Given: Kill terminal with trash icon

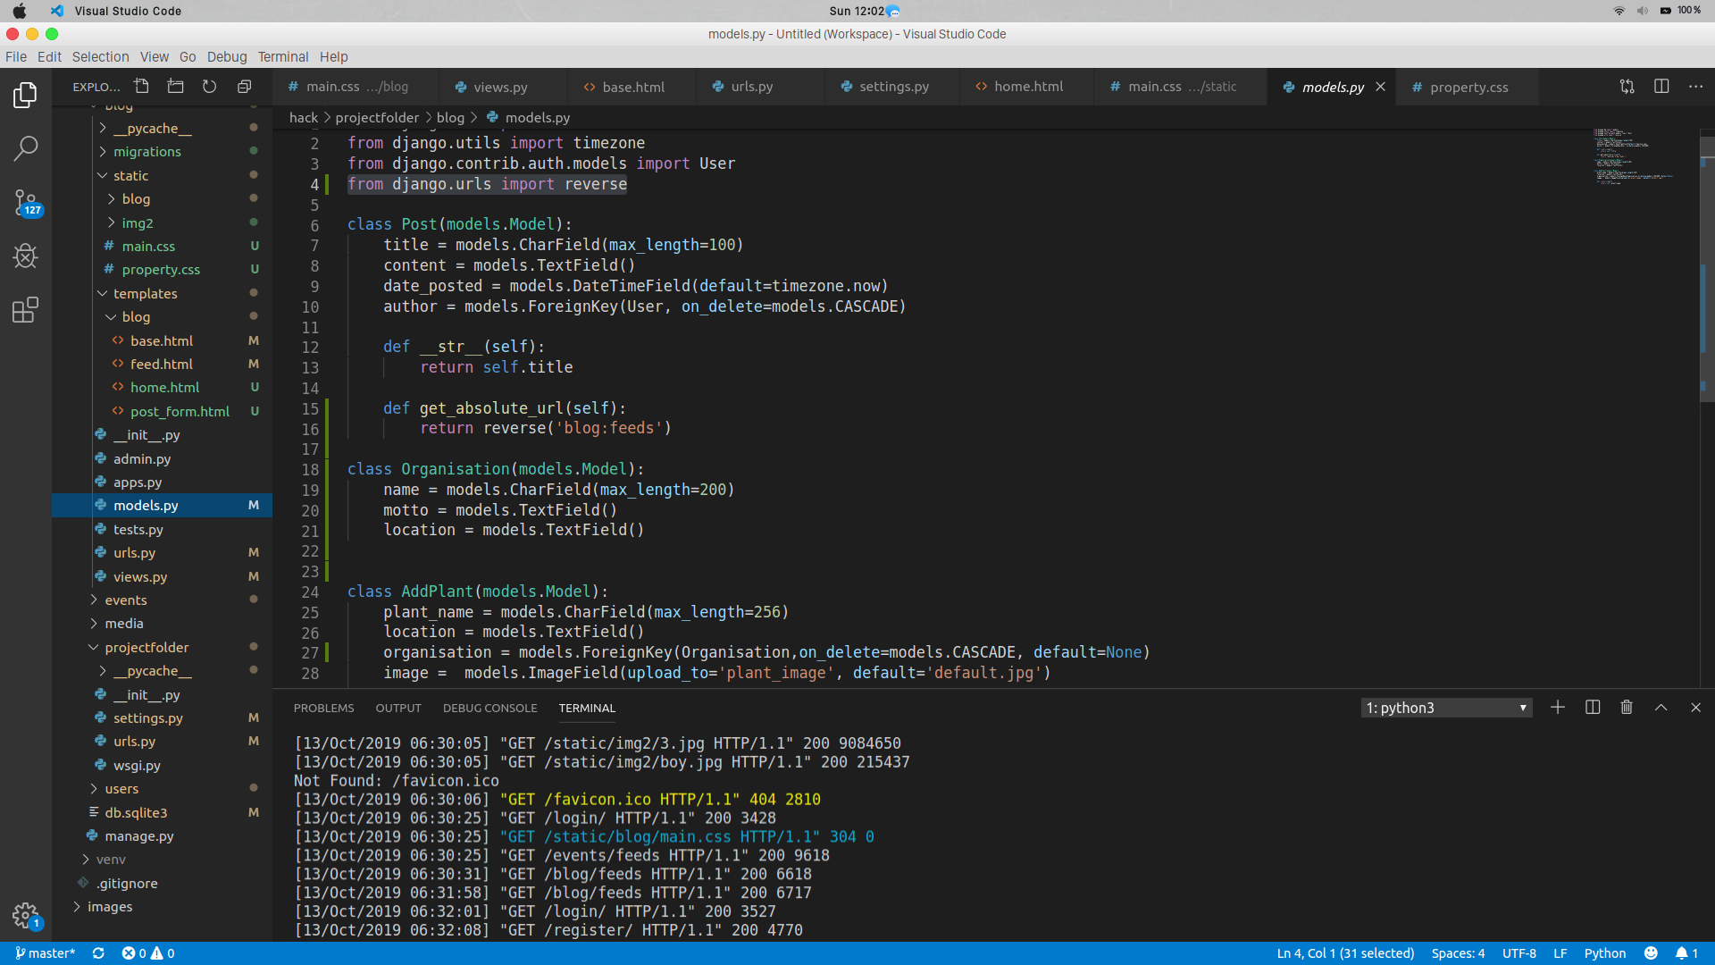Looking at the screenshot, I should tap(1627, 708).
